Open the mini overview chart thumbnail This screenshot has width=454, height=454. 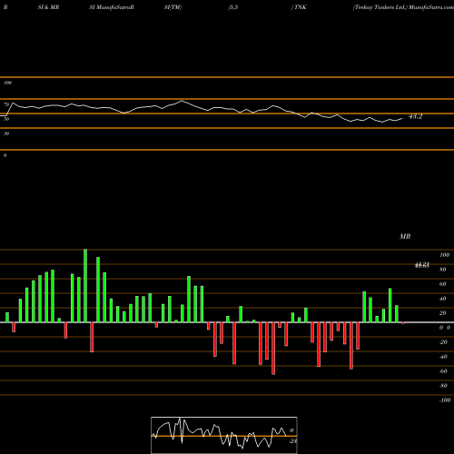[x=224, y=435]
